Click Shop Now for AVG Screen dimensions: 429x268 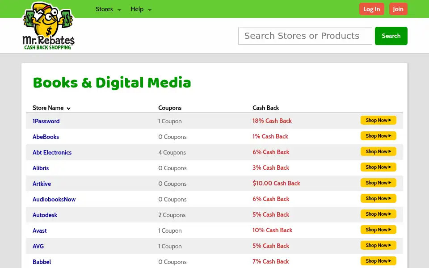379,245
